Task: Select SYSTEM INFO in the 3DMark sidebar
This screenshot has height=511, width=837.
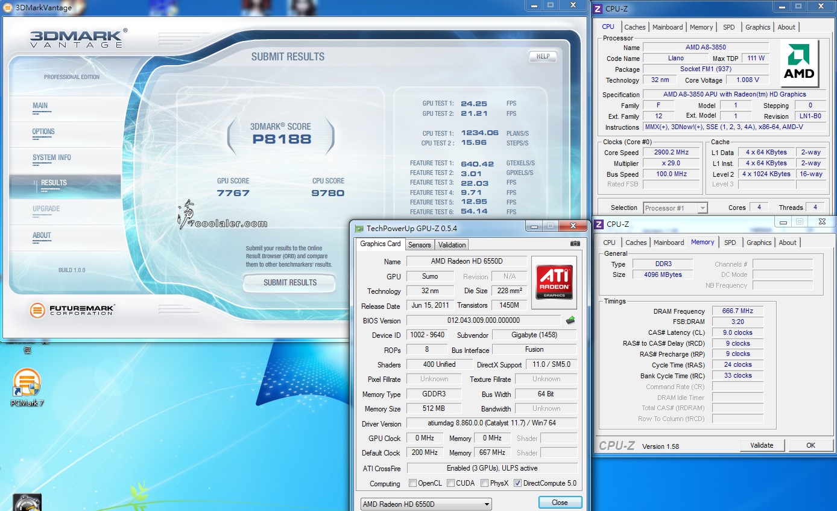Action: coord(51,157)
